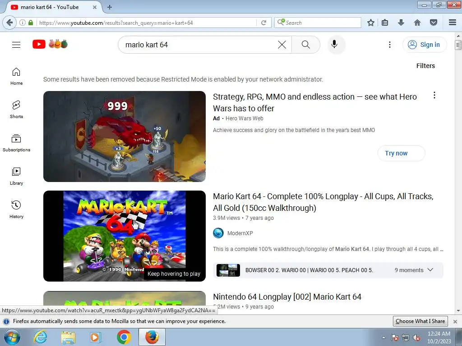Click the secure connection padlock icon
This screenshot has width=462, height=346.
[x=31, y=23]
